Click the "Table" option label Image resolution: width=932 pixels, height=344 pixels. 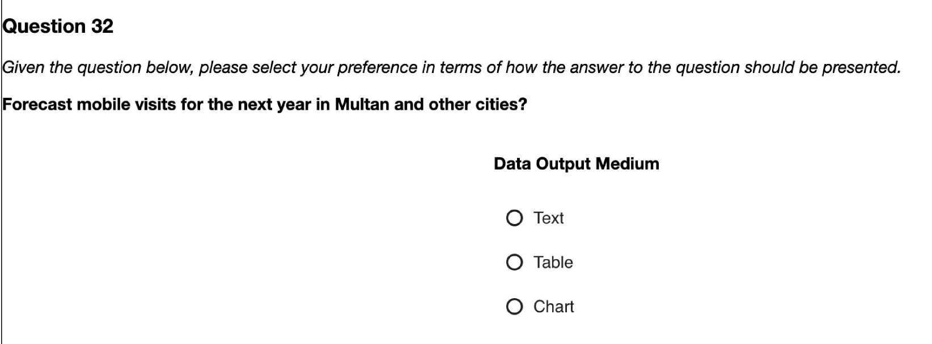coord(553,262)
